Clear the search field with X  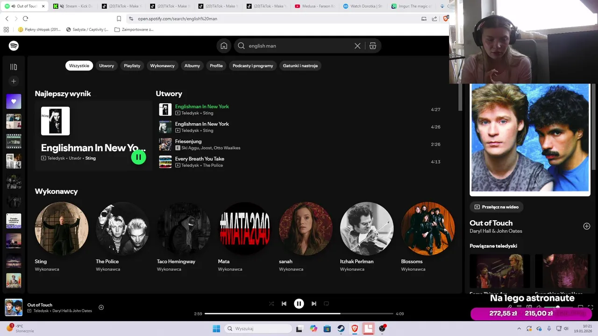tap(357, 46)
